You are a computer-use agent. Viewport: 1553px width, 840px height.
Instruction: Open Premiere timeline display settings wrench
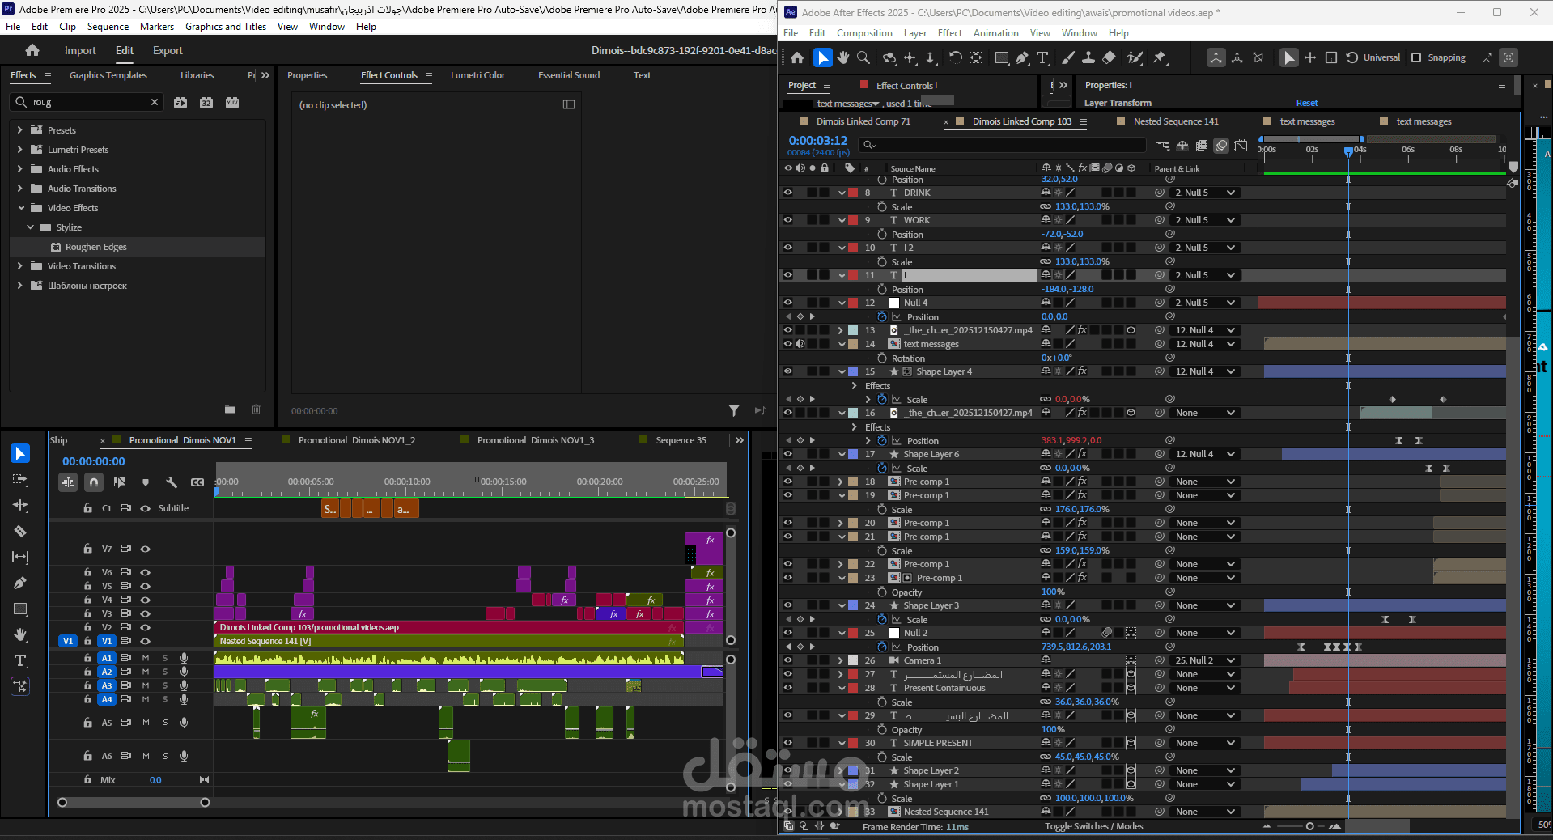point(172,482)
